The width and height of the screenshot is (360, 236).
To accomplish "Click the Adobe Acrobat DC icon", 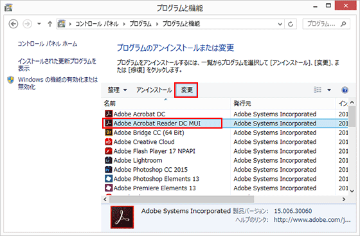I will click(109, 114).
